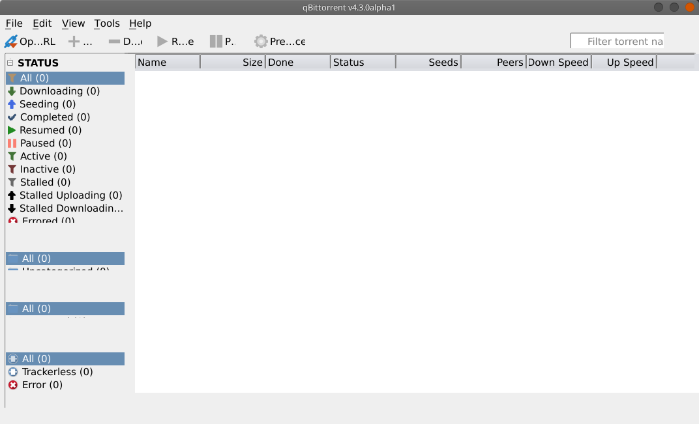
Task: Select the Stalled (0) filter
Action: click(65, 182)
